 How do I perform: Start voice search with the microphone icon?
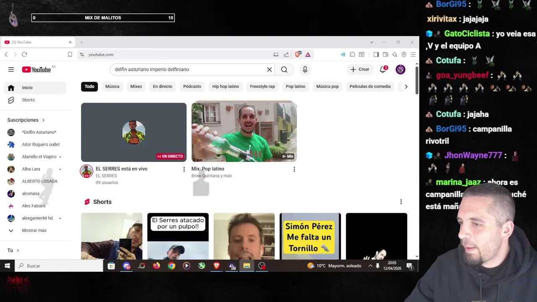click(x=305, y=70)
